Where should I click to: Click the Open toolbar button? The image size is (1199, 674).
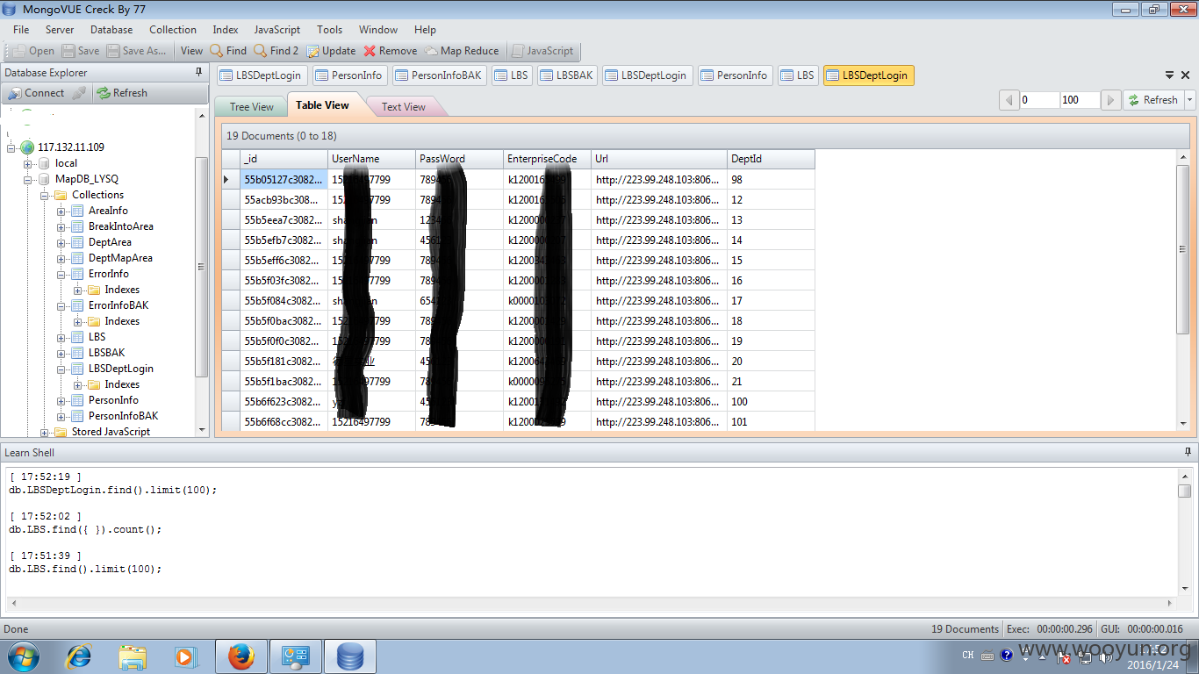click(x=32, y=51)
